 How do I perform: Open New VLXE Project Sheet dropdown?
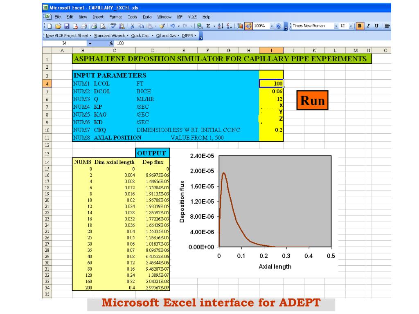point(68,36)
